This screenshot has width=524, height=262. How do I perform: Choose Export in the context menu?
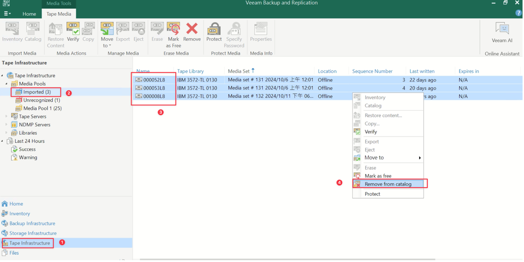388,142
